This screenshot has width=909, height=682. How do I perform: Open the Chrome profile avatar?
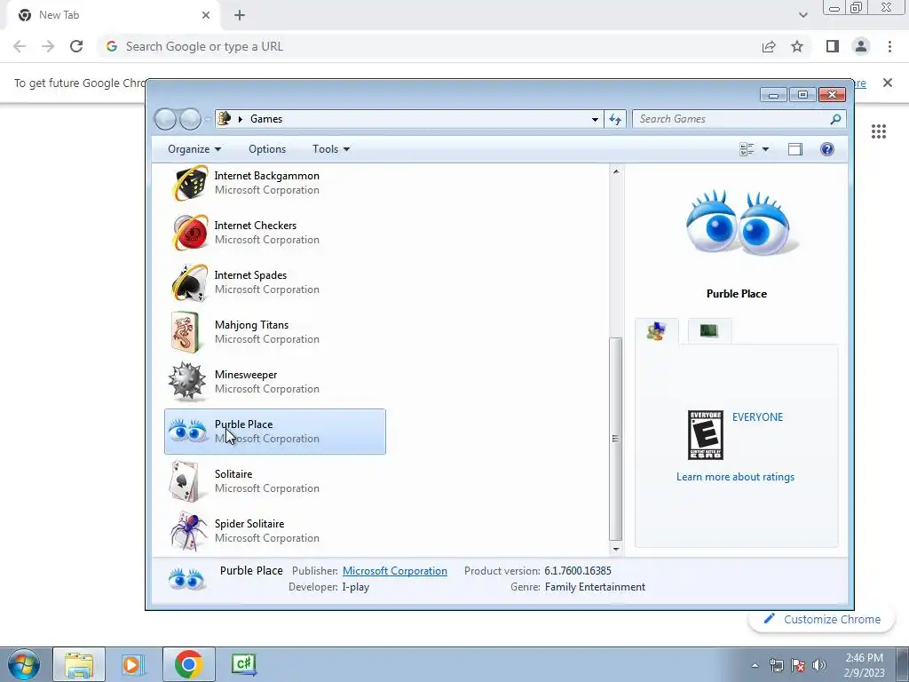[861, 46]
